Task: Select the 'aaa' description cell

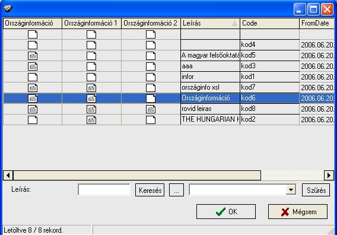Action: (x=210, y=66)
